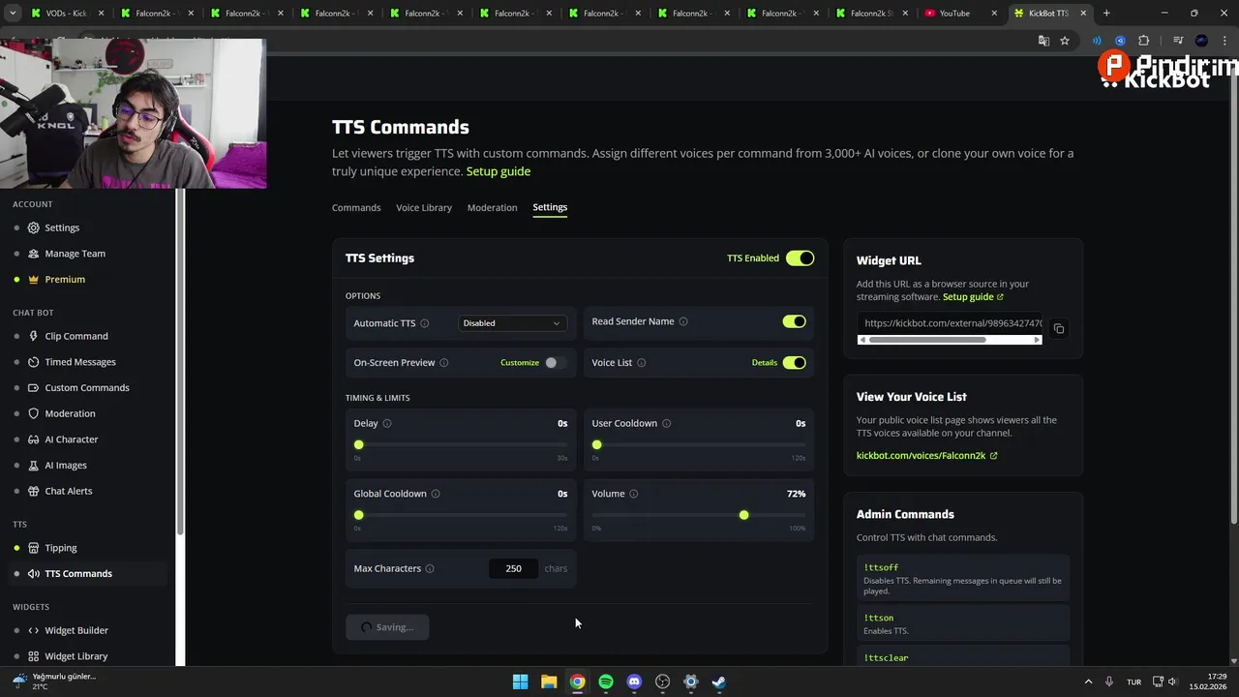Click info icon beside On-Screen Preview
The image size is (1239, 697).
tap(444, 363)
